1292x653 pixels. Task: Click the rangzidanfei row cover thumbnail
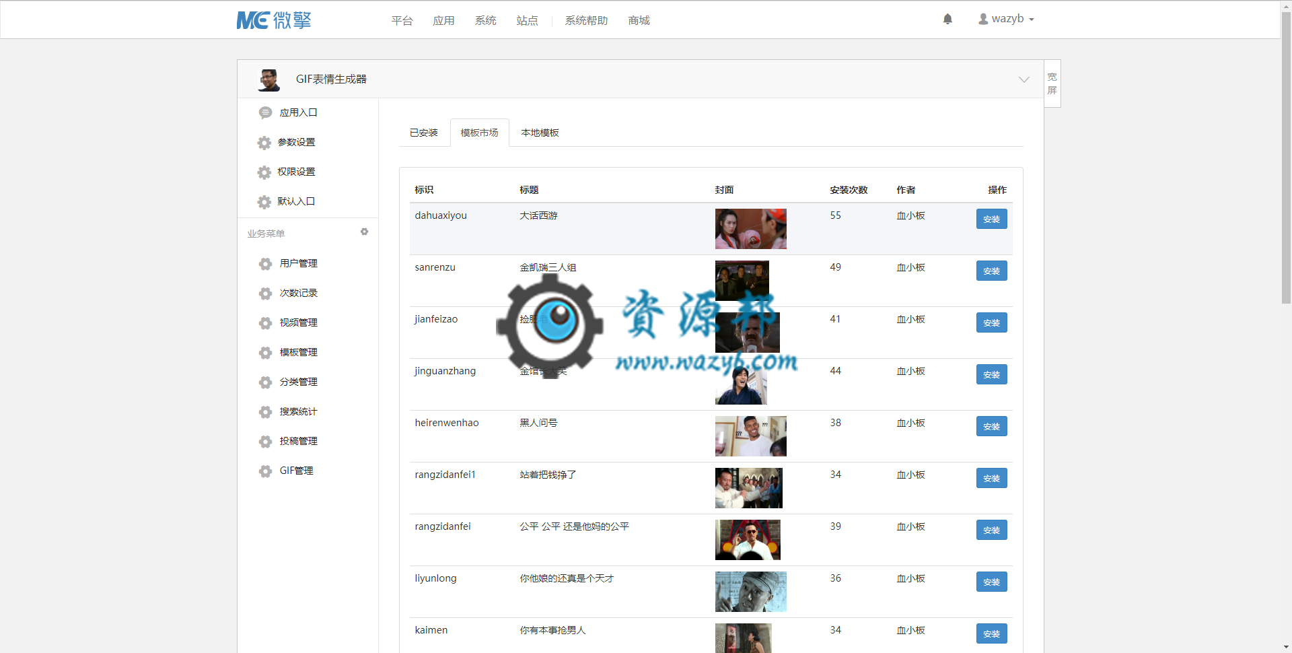click(748, 540)
